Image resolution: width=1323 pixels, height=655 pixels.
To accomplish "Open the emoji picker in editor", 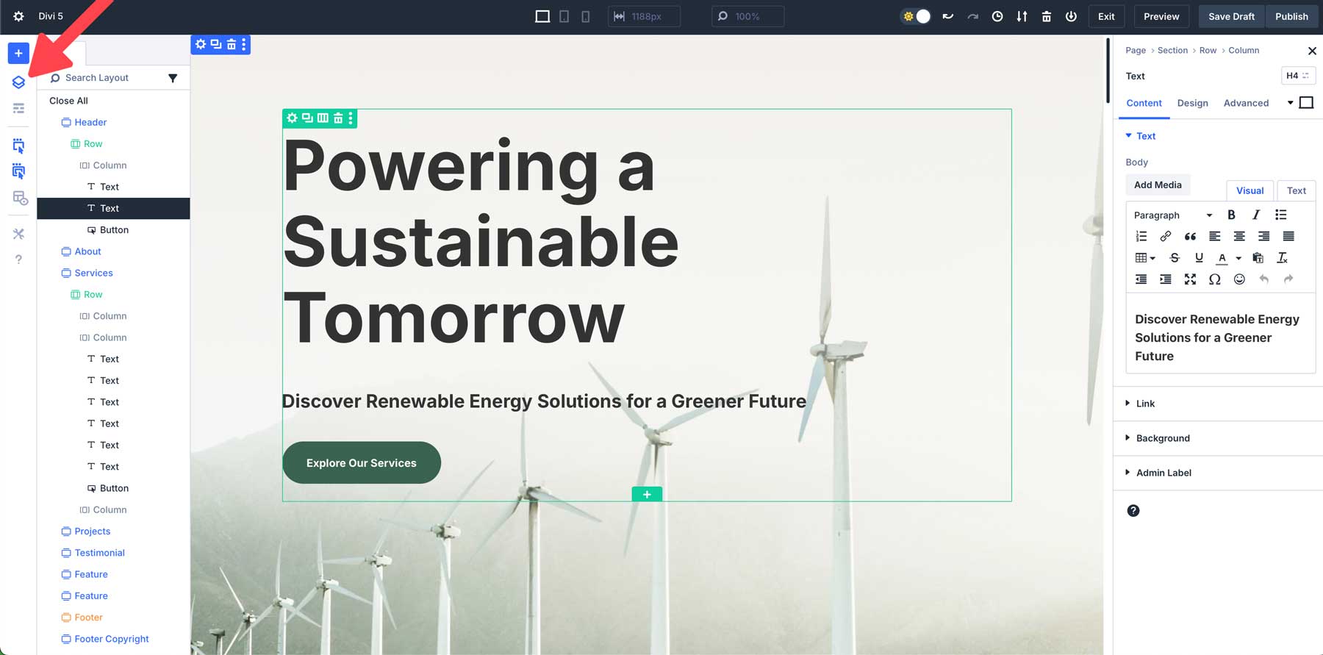I will pos(1239,279).
